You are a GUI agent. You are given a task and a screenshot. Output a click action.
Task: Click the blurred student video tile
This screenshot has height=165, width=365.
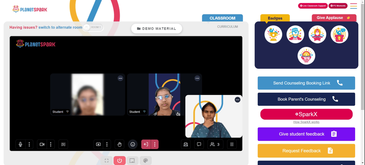[x=88, y=94]
